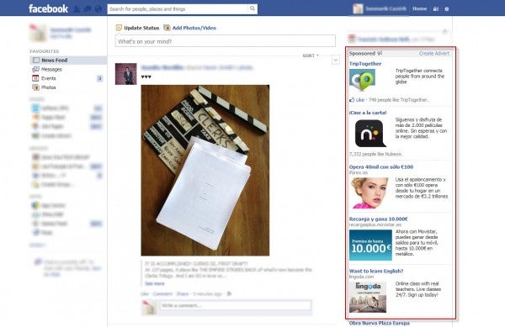Click the Movistar 10.000€ ad image
Viewport: 505px width, 327px height.
click(x=370, y=245)
